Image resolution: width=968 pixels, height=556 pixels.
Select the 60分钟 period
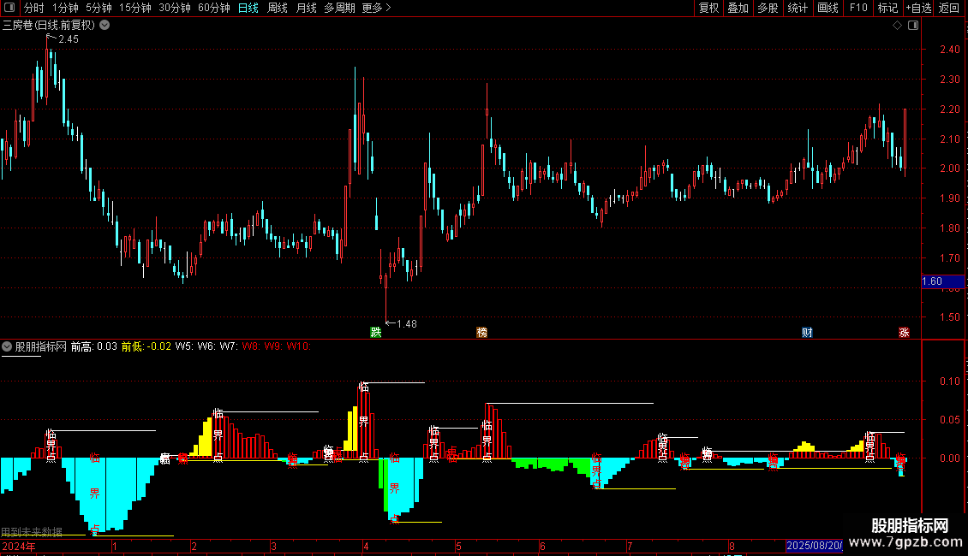[x=214, y=8]
